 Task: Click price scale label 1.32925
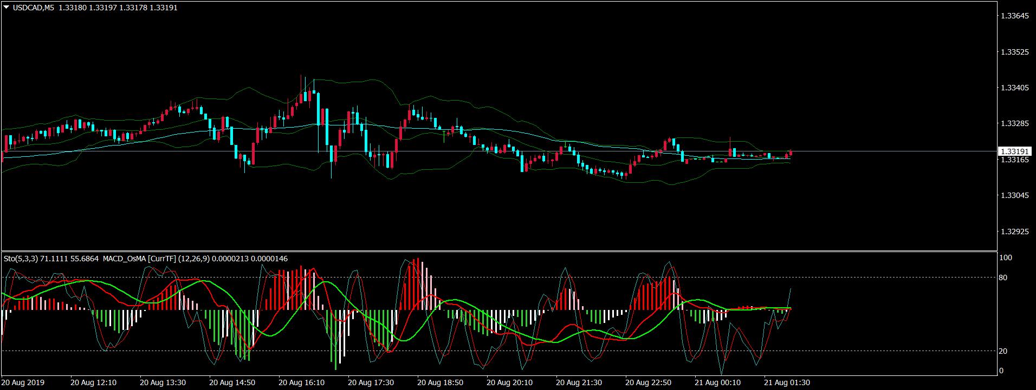tap(1015, 232)
